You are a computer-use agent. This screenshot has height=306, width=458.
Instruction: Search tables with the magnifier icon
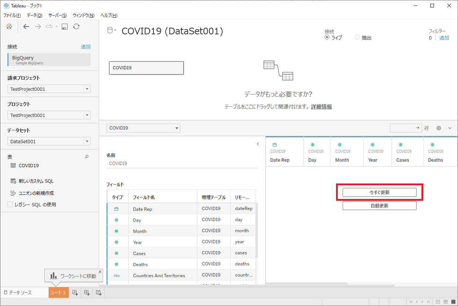pos(87,157)
